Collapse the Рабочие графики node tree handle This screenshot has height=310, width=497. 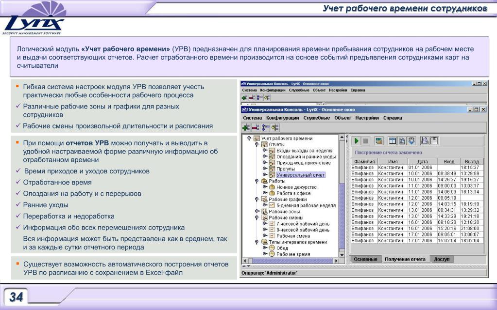257,200
